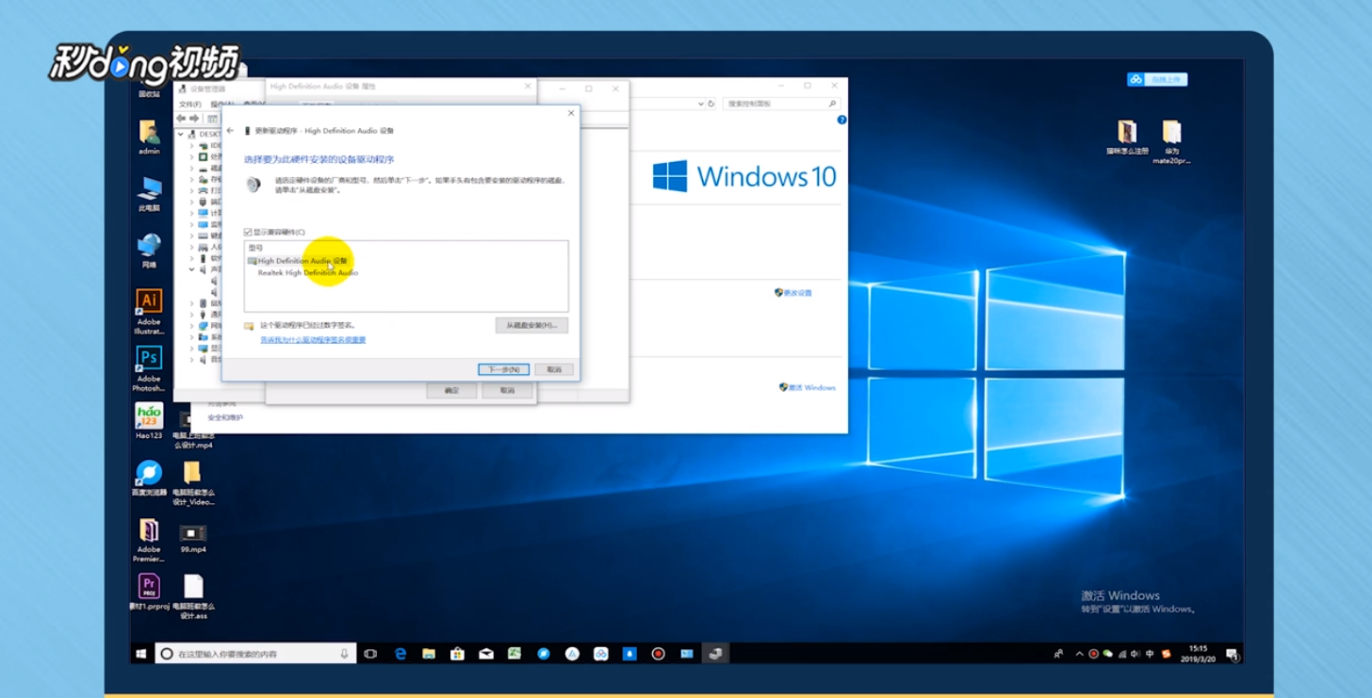Viewport: 1372px width, 698px height.
Task: Click the Control Panel search field
Action: [x=780, y=104]
